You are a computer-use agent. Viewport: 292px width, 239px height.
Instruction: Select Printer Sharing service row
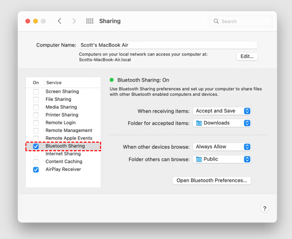63,115
